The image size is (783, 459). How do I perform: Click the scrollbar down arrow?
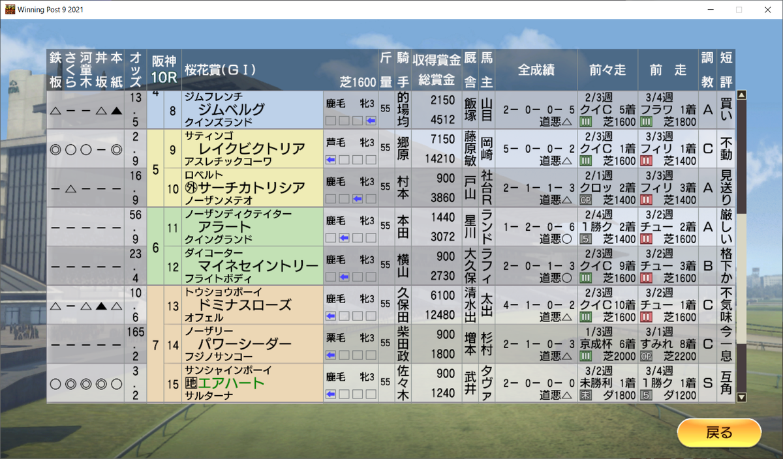[x=741, y=397]
